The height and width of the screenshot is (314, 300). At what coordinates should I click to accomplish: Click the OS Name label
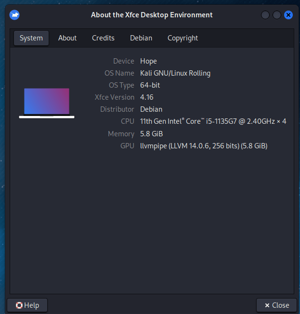click(x=119, y=73)
